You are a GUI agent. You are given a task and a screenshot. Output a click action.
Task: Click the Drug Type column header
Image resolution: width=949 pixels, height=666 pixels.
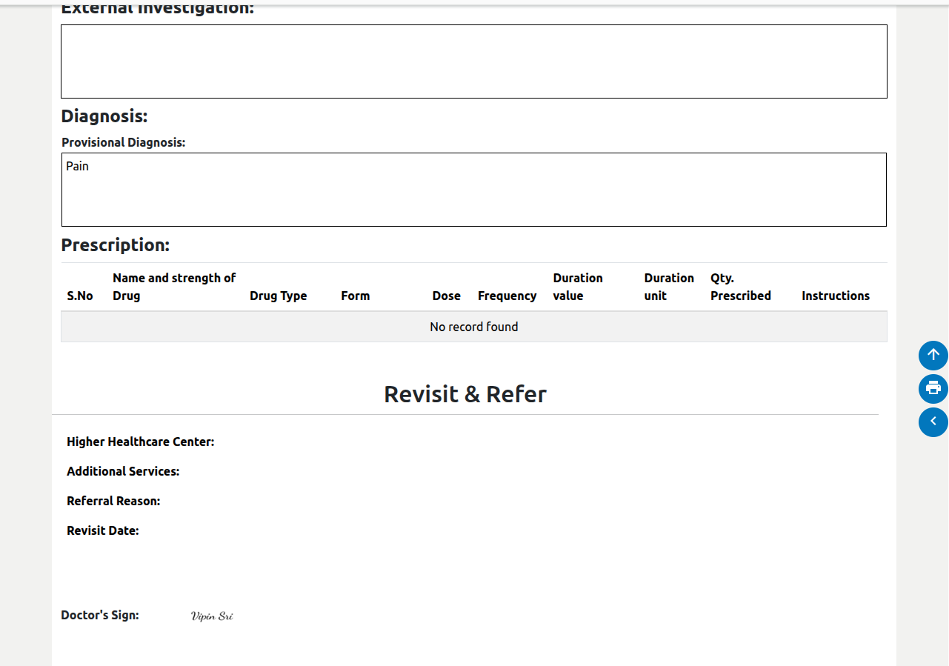tap(278, 296)
